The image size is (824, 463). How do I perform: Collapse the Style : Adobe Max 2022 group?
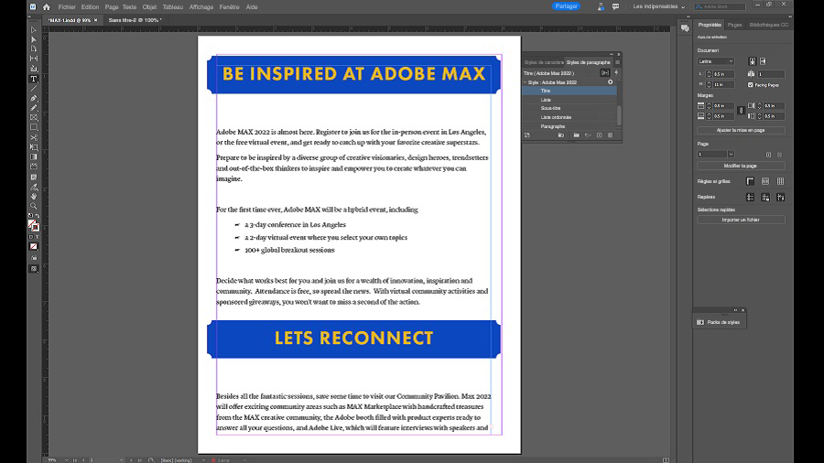pyautogui.click(x=525, y=82)
